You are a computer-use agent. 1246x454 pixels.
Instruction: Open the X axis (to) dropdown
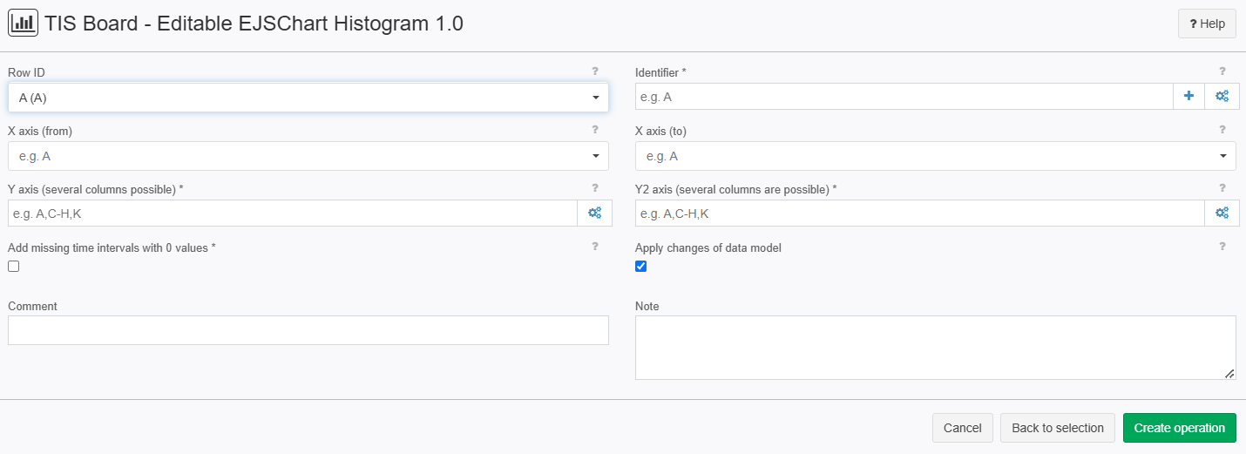click(936, 156)
